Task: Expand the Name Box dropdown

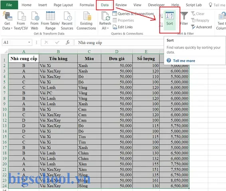Action: (29, 42)
